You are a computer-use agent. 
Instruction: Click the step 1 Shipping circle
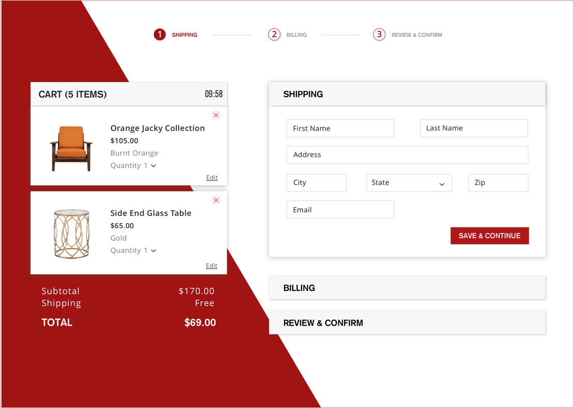(160, 34)
